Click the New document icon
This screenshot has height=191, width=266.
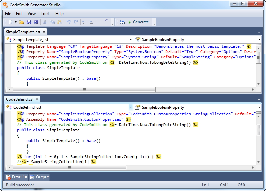[x=10, y=22]
